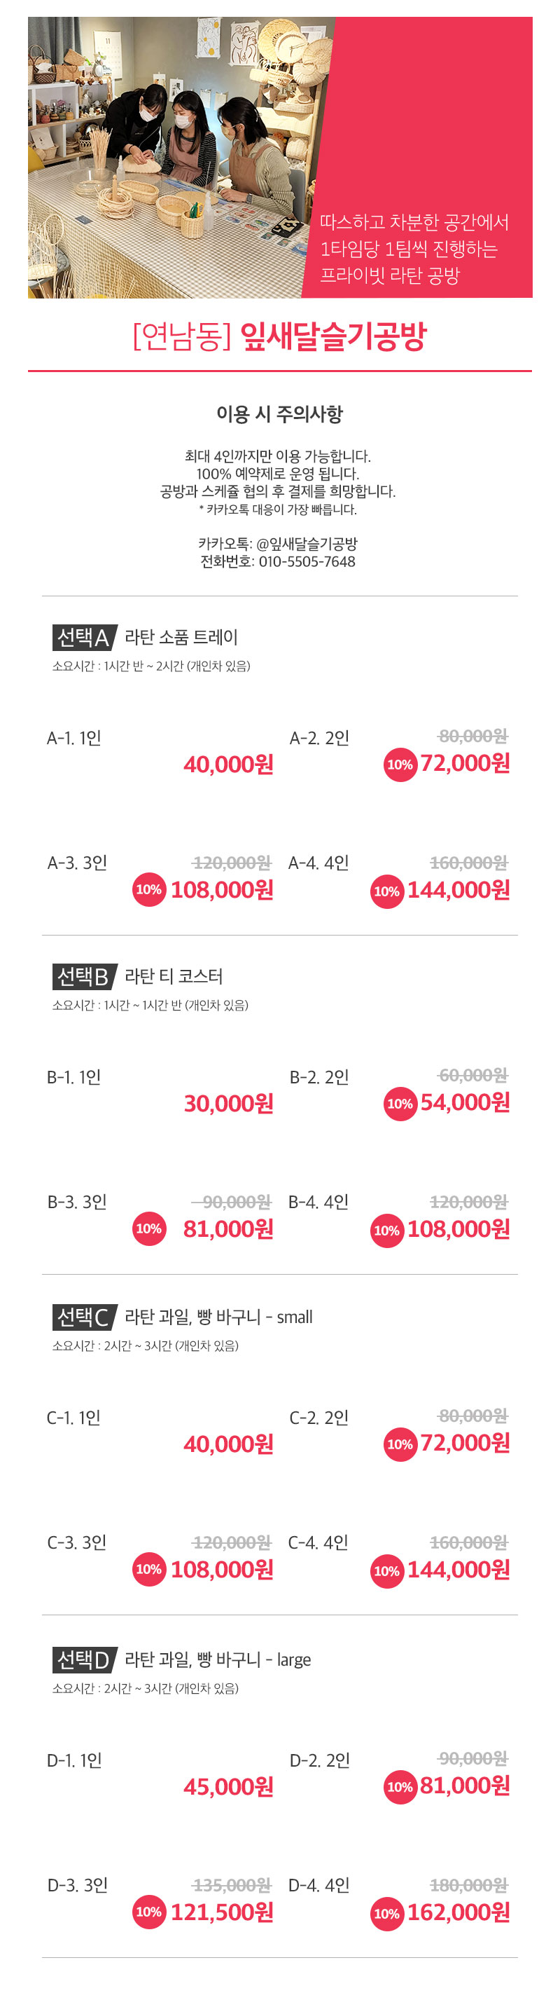This screenshot has width=560, height=1993.
Task: Select the 선택C section label
Action: pos(84,1316)
